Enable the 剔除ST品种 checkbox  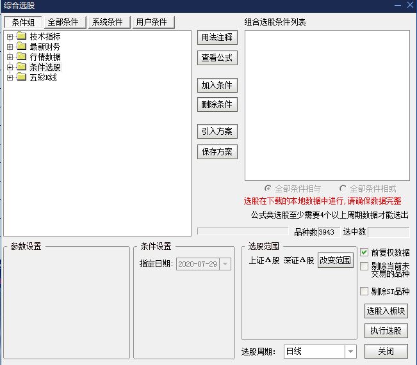(364, 291)
